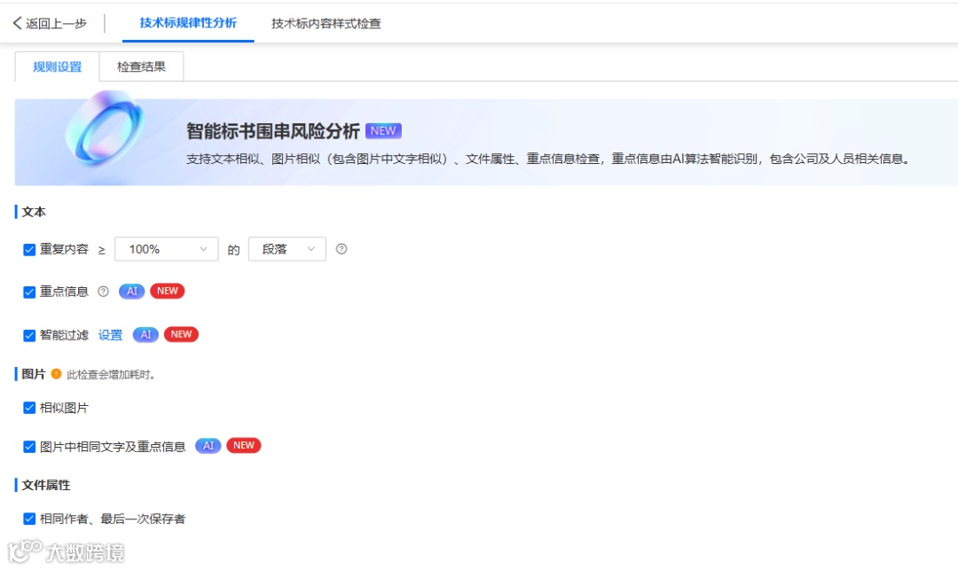Click the NEW badge beside 智能过滤
The height and width of the screenshot is (570, 958).
[180, 334]
